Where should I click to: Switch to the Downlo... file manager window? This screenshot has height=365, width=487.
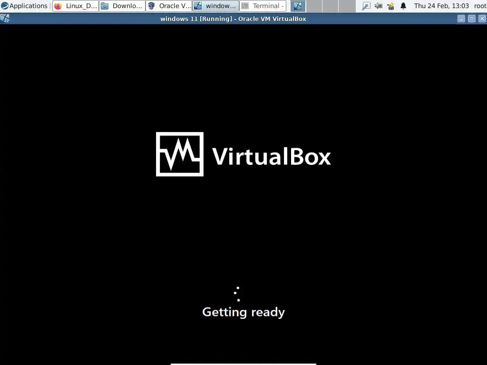122,6
